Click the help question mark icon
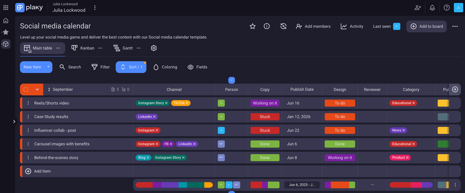The height and width of the screenshot is (193, 465). point(446,8)
